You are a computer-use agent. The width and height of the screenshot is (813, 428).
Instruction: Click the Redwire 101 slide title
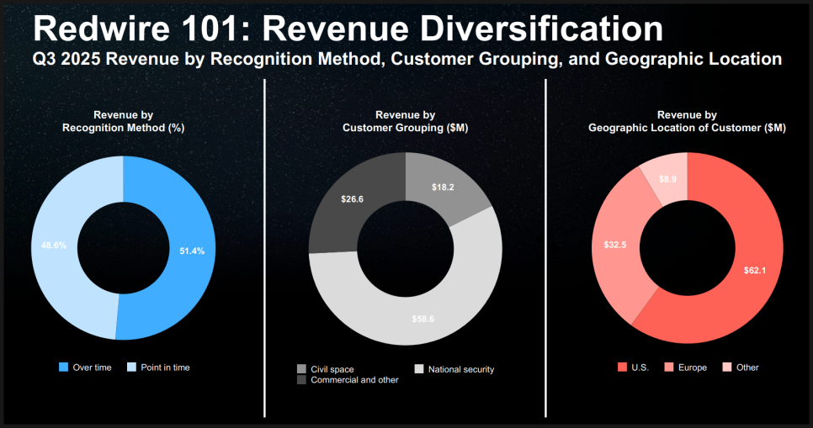tap(347, 30)
